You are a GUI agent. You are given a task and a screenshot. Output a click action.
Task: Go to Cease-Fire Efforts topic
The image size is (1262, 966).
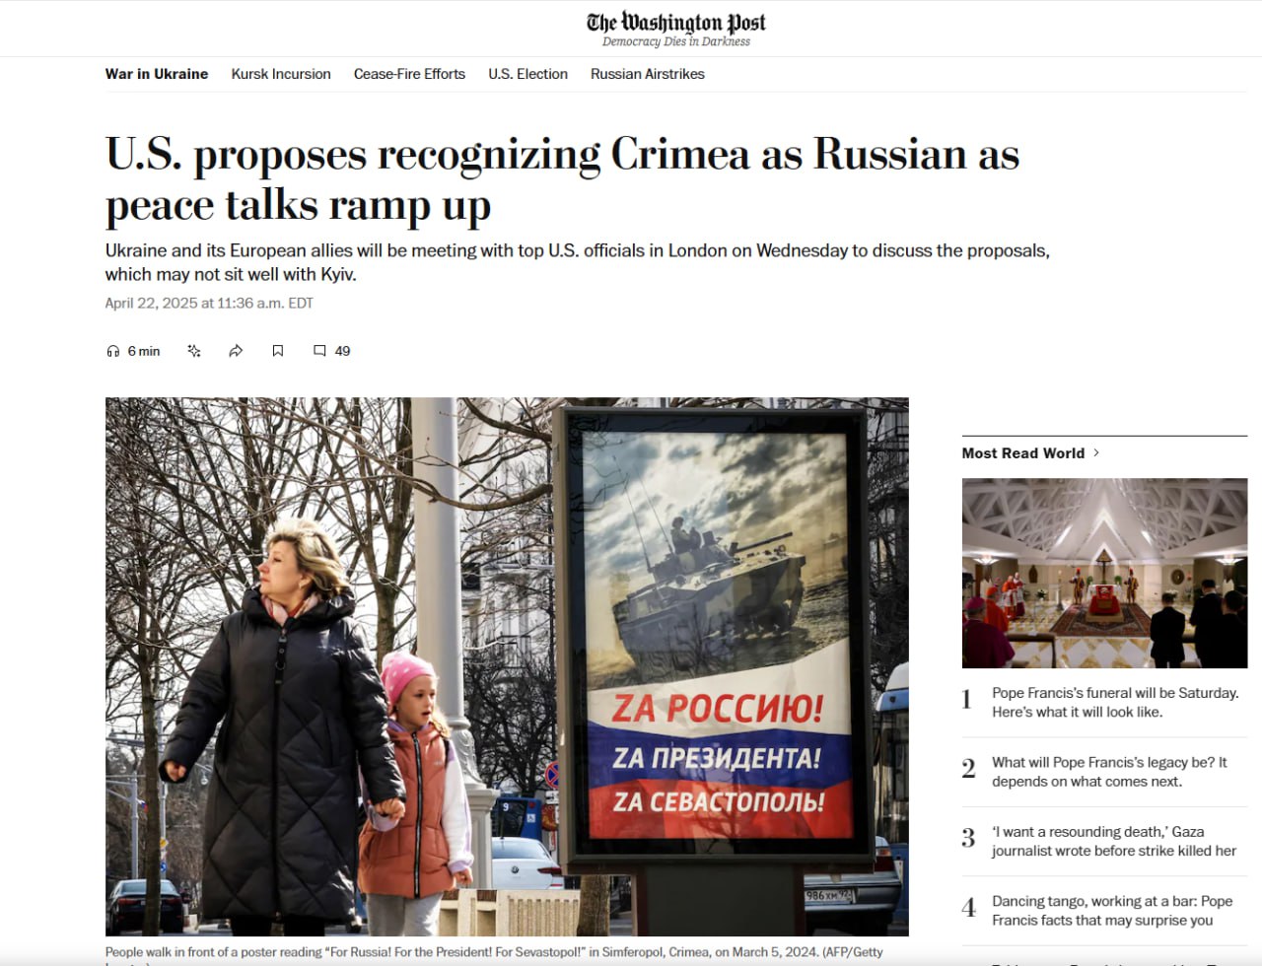click(409, 74)
